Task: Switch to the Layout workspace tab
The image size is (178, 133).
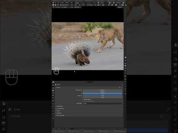Action: click(x=77, y=3)
